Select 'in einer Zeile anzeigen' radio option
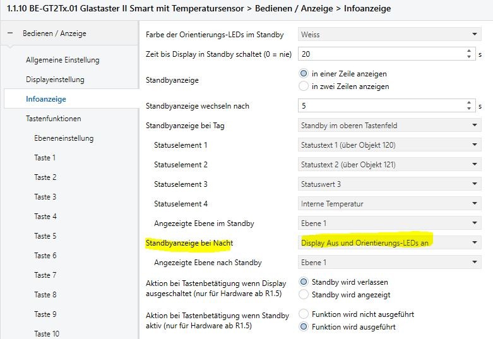 coord(304,74)
